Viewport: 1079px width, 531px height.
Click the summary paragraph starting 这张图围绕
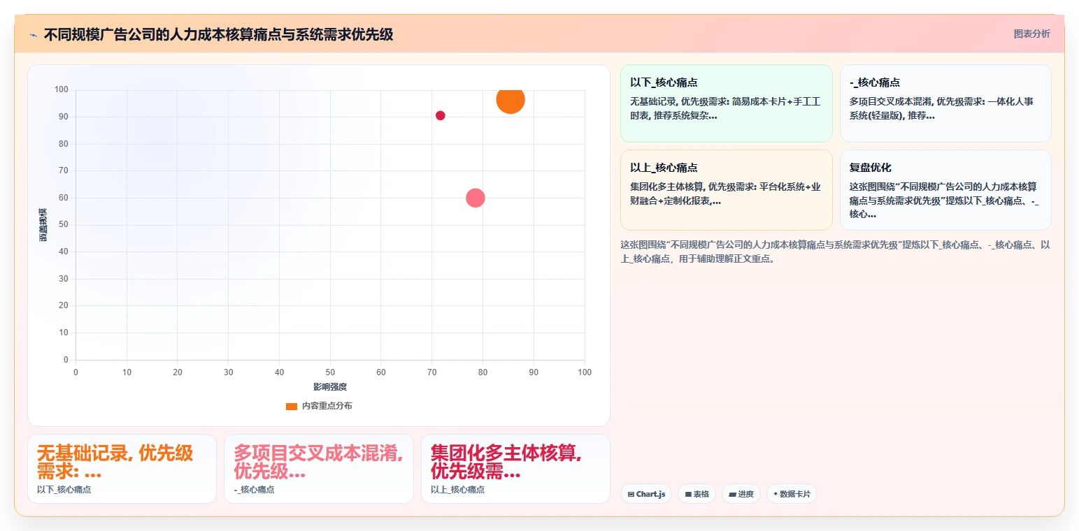(835, 252)
